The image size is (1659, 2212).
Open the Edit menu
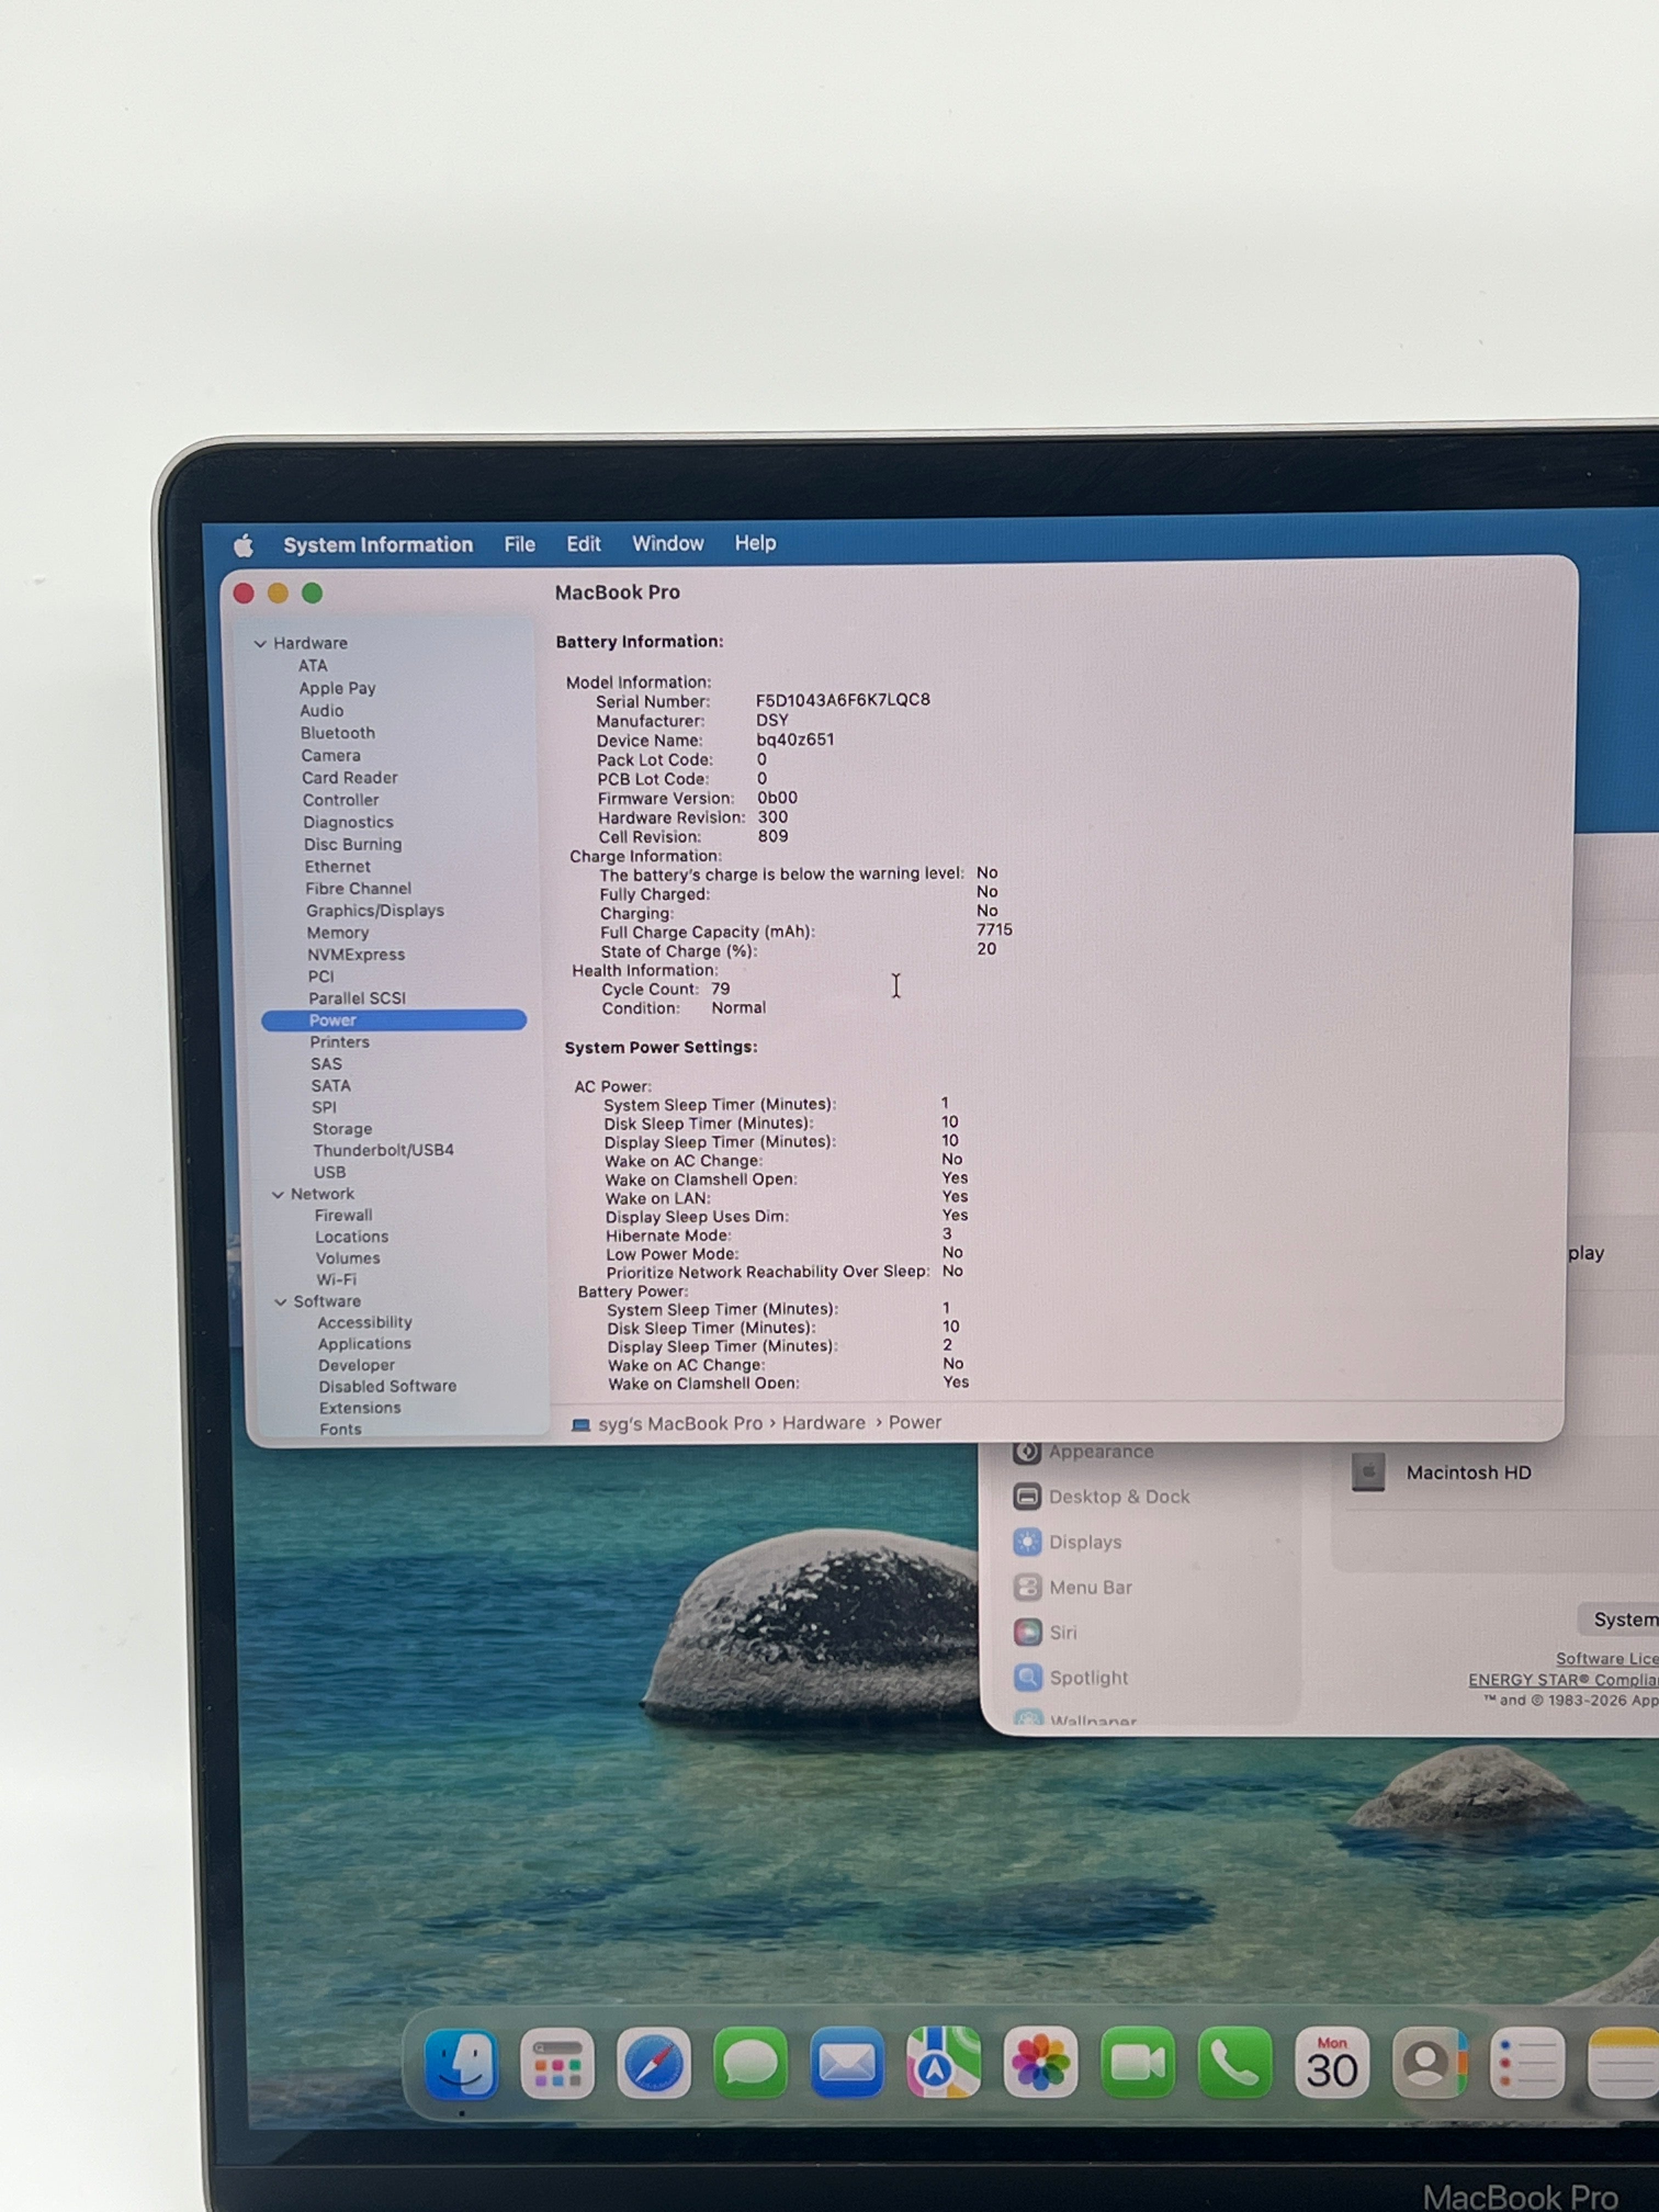583,544
